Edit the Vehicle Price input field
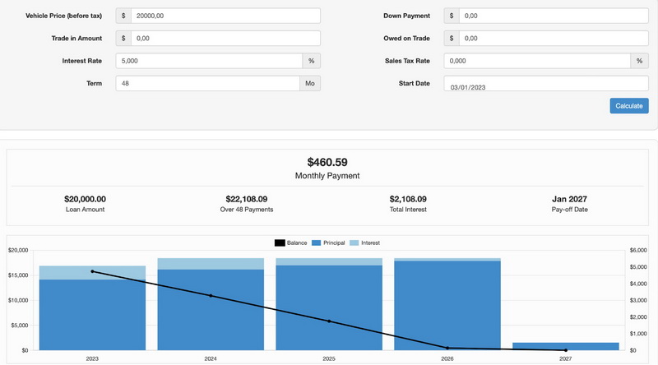Screen dimensions: 658x365 coord(225,16)
